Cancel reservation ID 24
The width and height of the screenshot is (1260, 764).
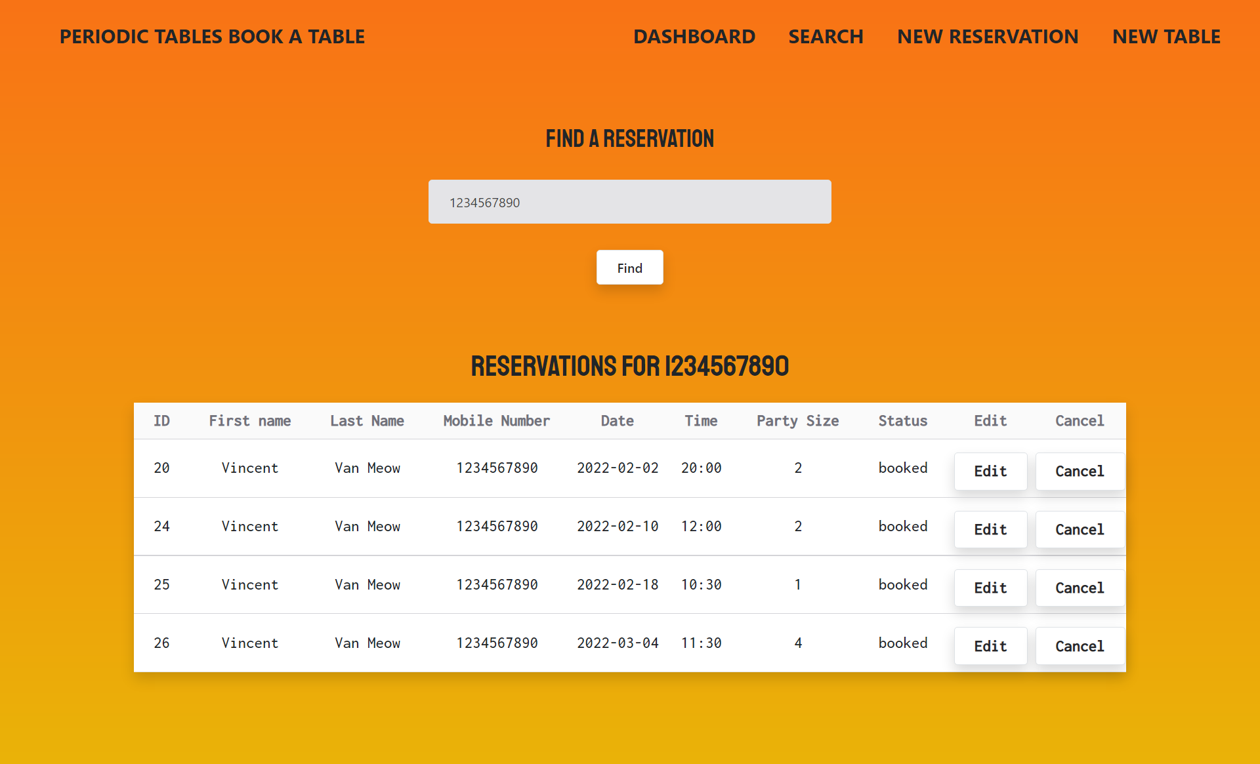[x=1079, y=529]
